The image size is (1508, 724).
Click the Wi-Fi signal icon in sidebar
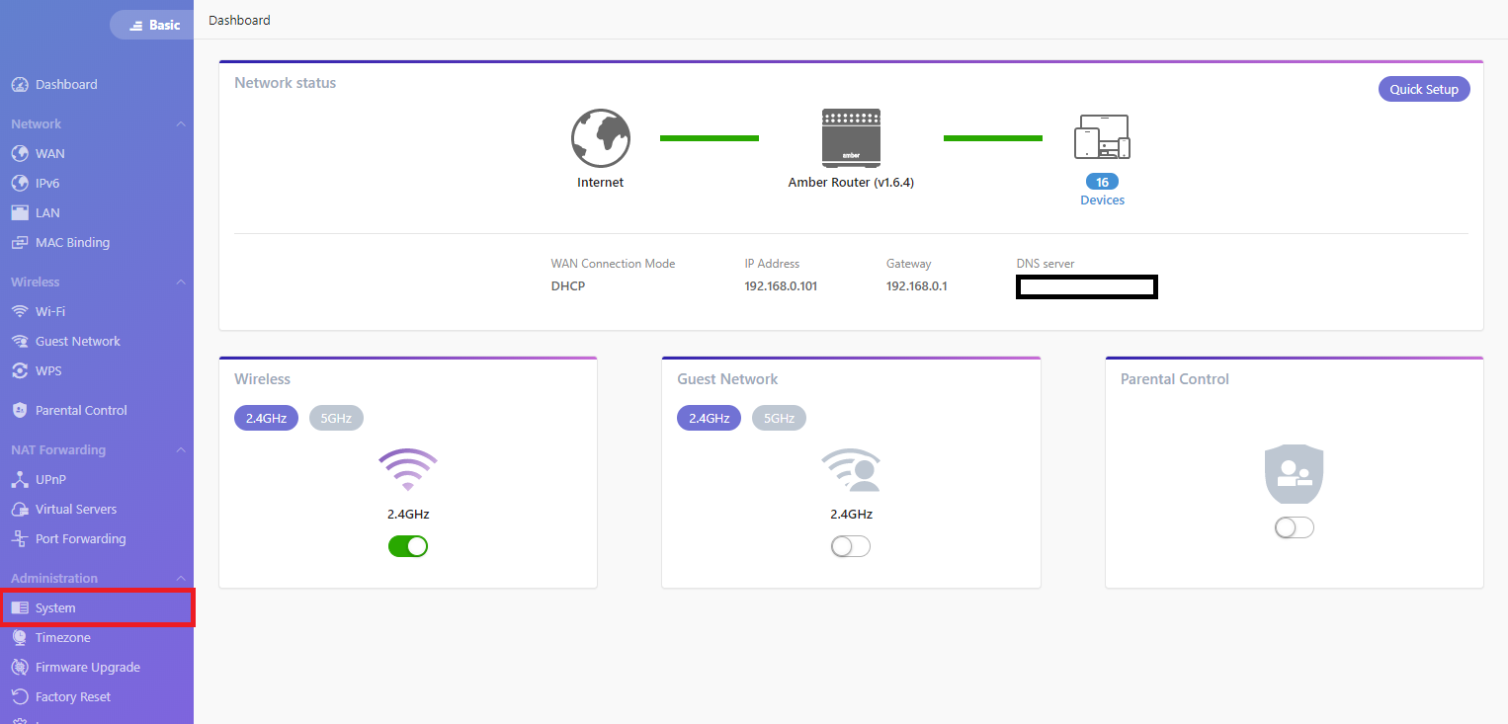pyautogui.click(x=19, y=312)
